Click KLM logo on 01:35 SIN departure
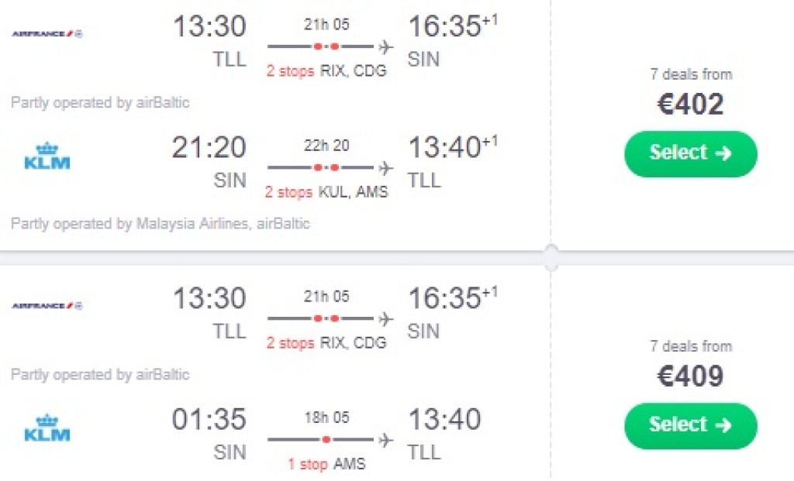The height and width of the screenshot is (481, 794). [47, 428]
